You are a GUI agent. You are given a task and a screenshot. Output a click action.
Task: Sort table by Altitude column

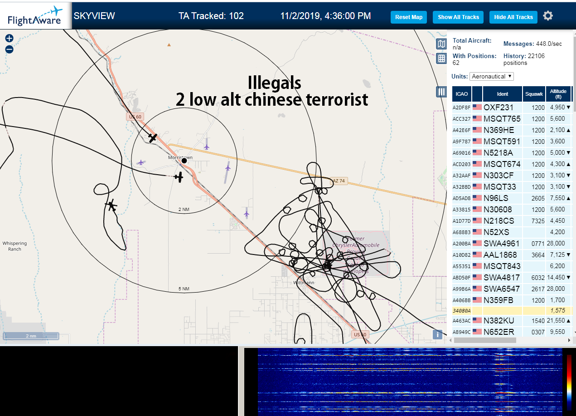[x=558, y=94]
